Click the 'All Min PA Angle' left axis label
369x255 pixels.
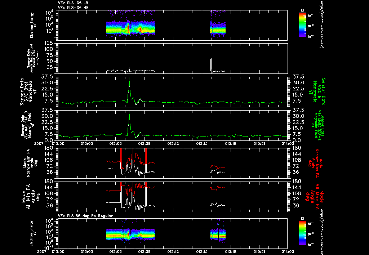30,197
